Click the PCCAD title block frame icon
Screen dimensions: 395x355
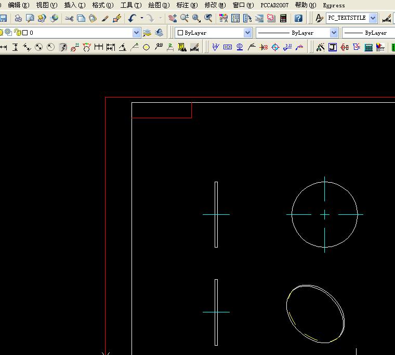[x=333, y=47]
